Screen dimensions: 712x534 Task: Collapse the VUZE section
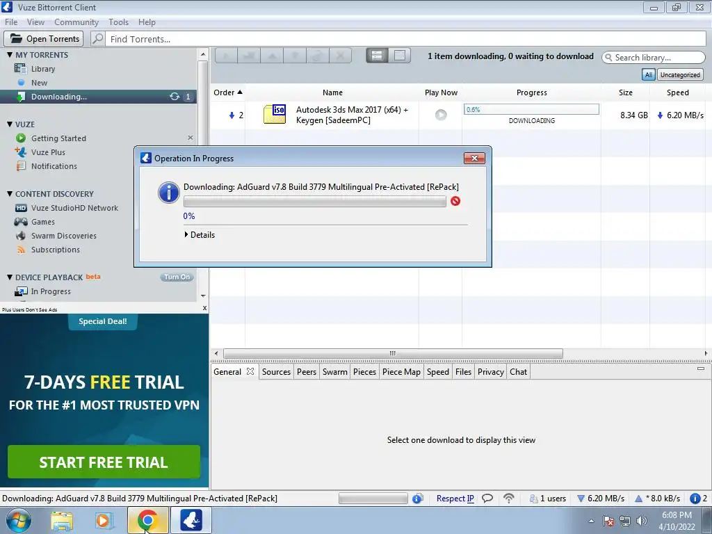(x=10, y=124)
